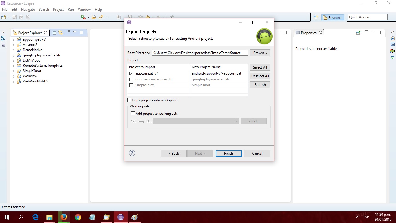Click the Tasks checkmark icon in right trim
Image resolution: width=396 pixels, height=223 pixels.
[393, 57]
